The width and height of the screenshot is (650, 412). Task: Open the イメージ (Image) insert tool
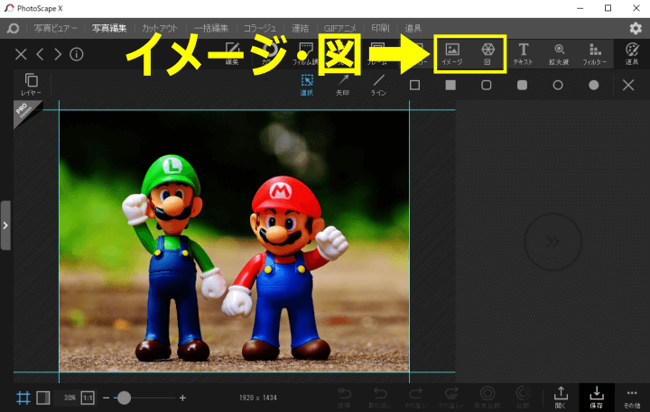[452, 54]
